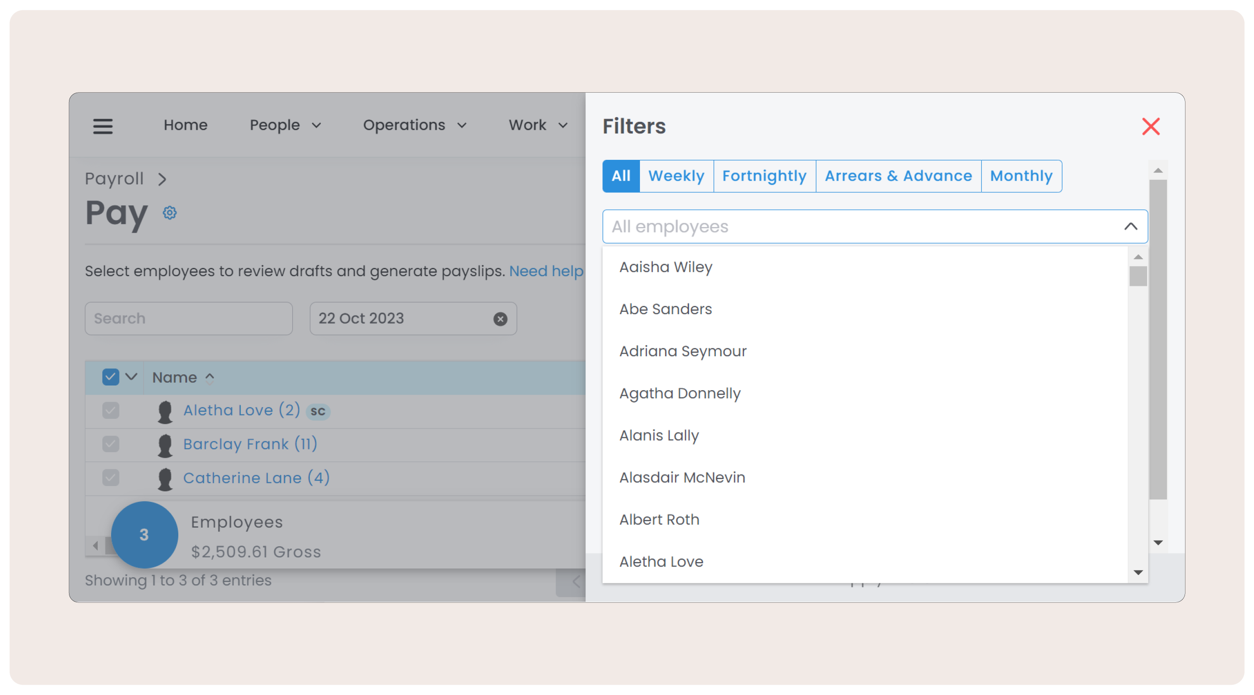Click the Payroll breadcrumb arrow
Screen dimensions: 1254x695
[162, 179]
